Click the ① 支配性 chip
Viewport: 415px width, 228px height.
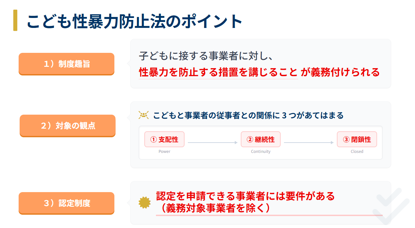click(164, 139)
